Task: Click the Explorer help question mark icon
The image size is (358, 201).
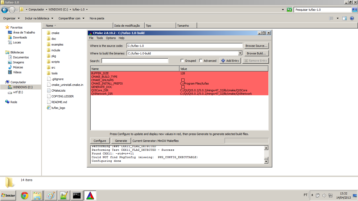Action: [x=352, y=18]
